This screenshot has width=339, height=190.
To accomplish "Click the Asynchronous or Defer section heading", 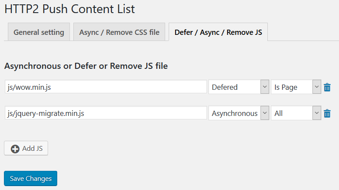I will click(x=86, y=66).
